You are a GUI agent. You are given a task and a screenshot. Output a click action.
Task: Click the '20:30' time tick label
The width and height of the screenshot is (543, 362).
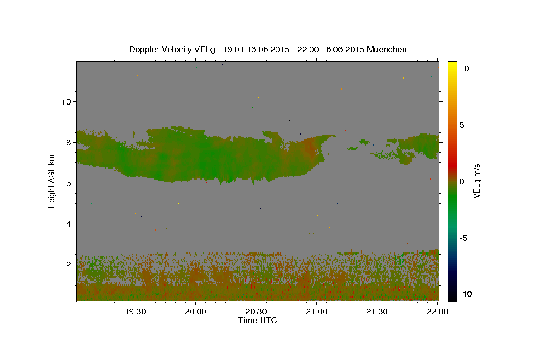point(256,311)
